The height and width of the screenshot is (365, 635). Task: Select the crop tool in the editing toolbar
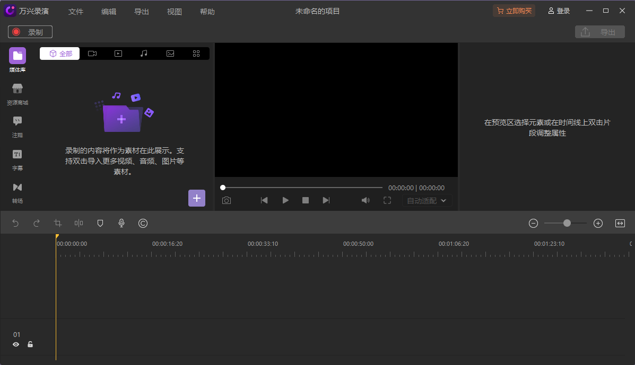click(57, 223)
